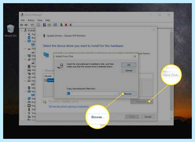Image resolution: width=195 pixels, height=142 pixels.
Task: Select the DVD drives category in tree
Action: pos(32,59)
